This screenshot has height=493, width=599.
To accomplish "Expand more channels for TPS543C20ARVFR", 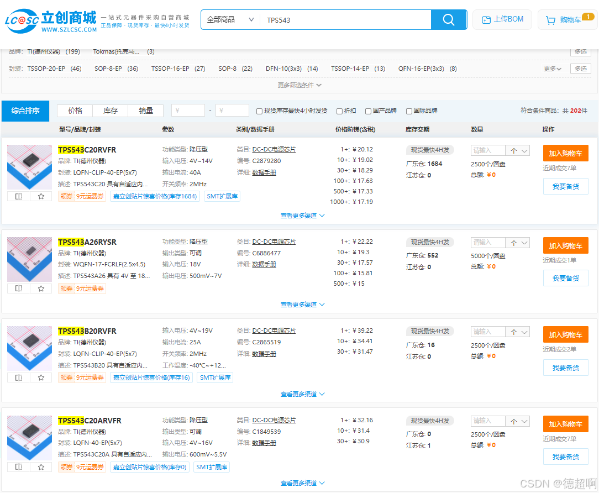I will pos(303,483).
